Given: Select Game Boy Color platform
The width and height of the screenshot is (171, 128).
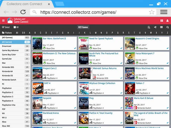Looking at the screenshot, I should click(15, 54).
